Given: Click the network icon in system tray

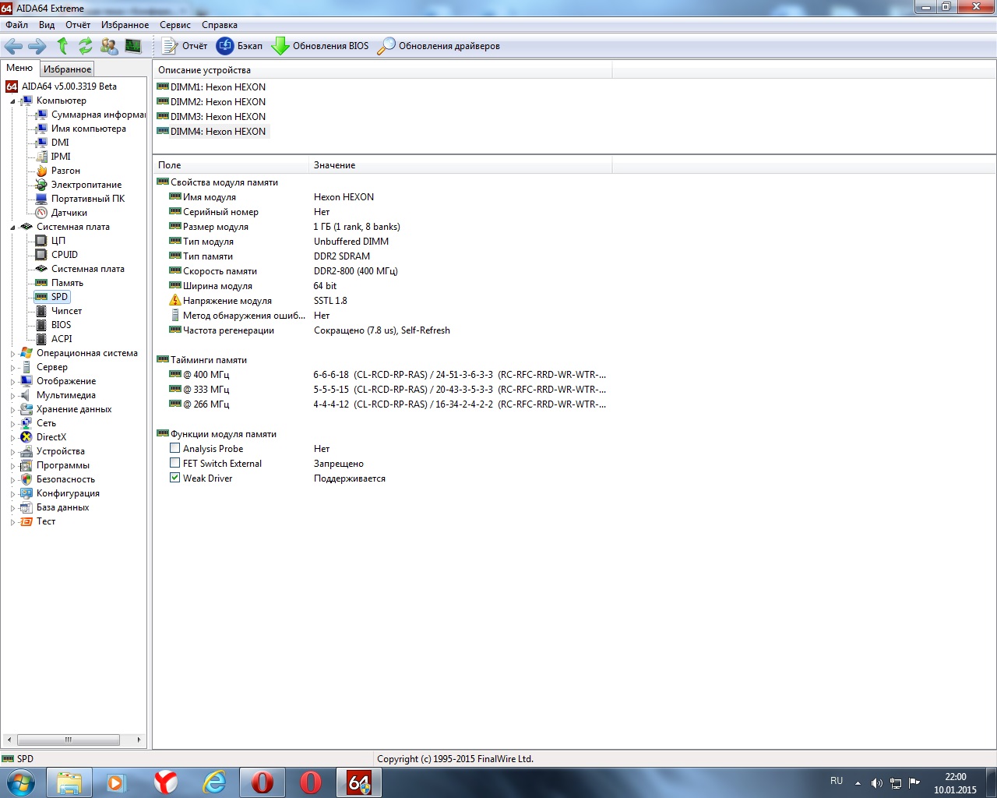Looking at the screenshot, I should click(x=896, y=782).
